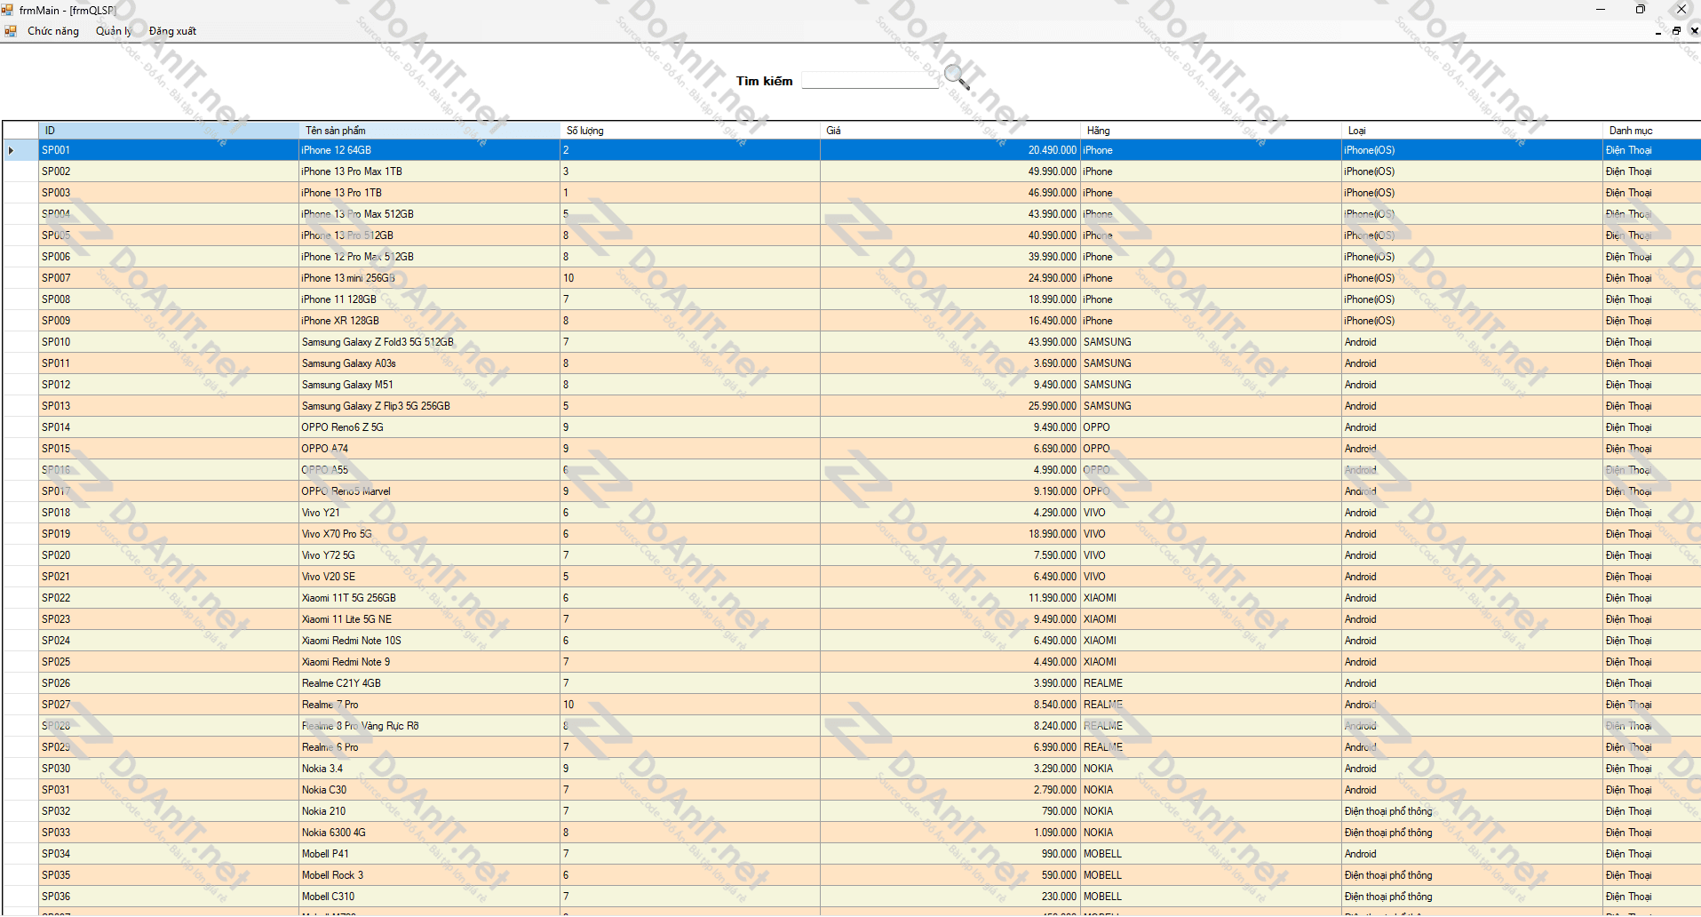Screen dimensions: 1701x917
Task: Select ID cell SP025
Action: (169, 662)
